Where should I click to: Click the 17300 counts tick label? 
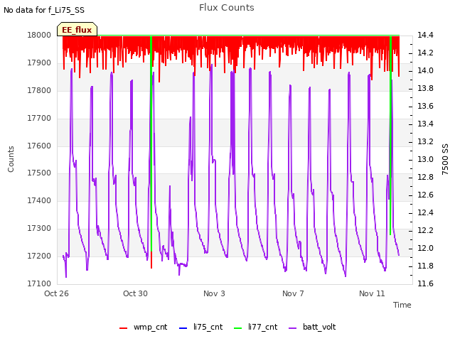[39, 229]
